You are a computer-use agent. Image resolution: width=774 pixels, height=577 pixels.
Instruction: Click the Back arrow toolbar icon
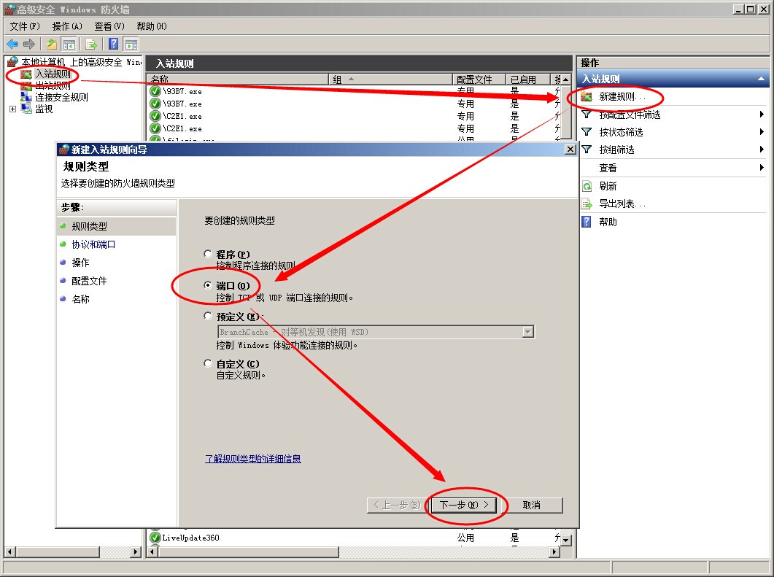12,44
